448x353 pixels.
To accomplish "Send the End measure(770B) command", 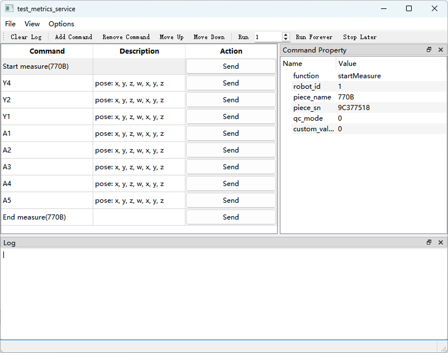I will (x=231, y=217).
